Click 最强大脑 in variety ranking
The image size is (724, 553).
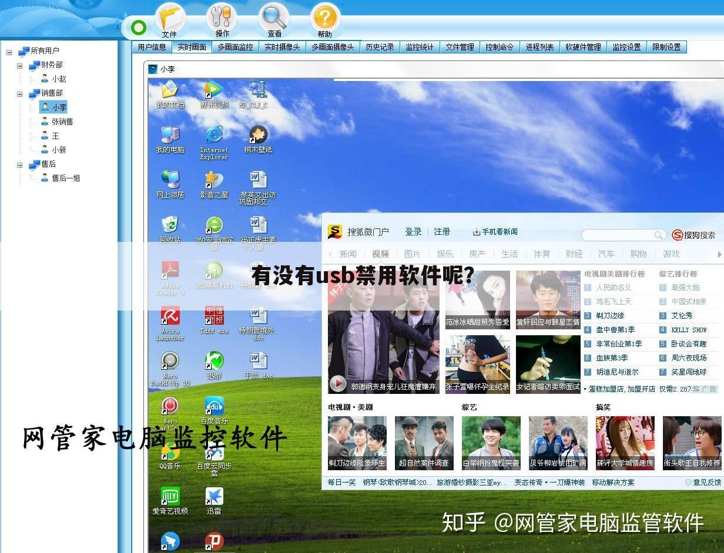[685, 288]
